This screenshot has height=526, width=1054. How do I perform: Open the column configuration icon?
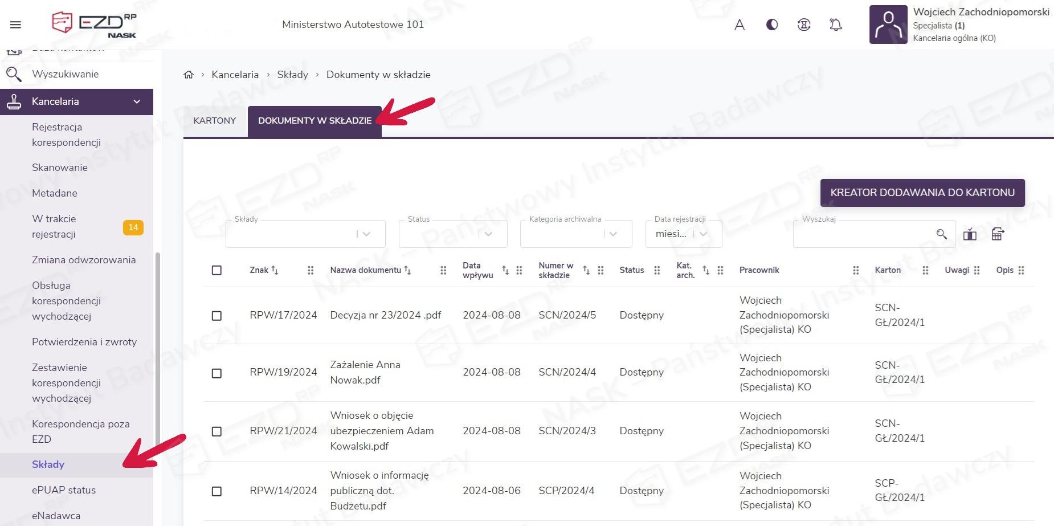[x=970, y=234]
